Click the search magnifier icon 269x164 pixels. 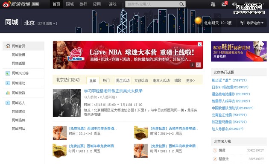click(181, 4)
